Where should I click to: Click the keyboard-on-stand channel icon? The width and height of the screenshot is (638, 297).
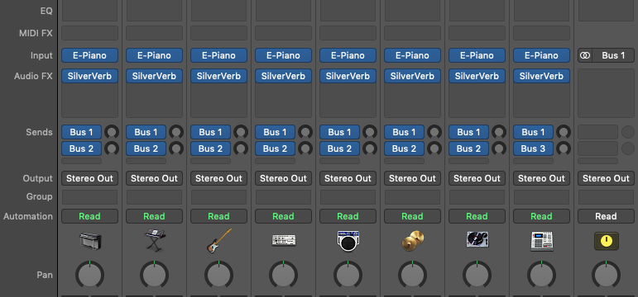(x=154, y=240)
